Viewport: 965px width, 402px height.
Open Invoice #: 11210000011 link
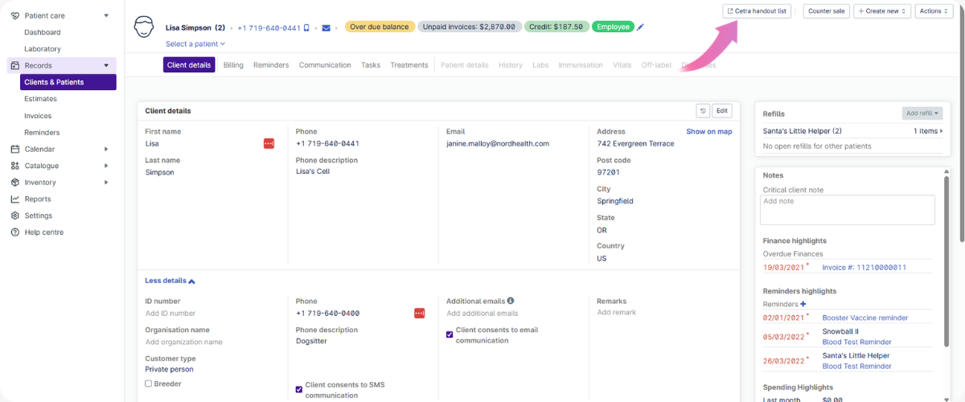coord(864,267)
